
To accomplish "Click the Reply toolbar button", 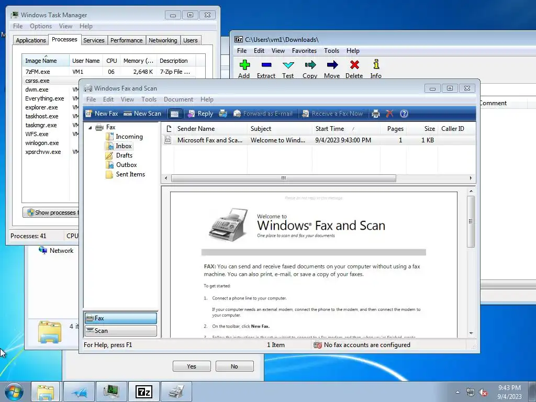I will click(x=200, y=114).
